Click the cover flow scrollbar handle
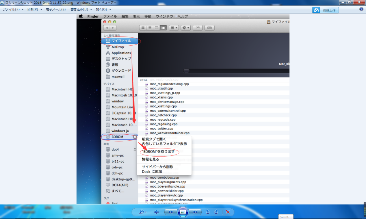 187,71
